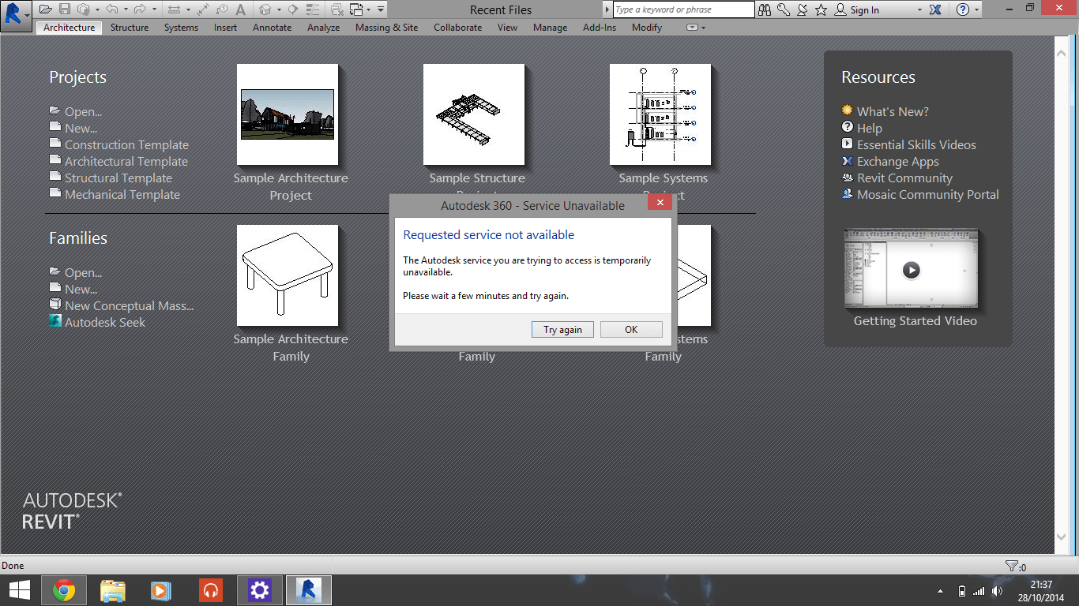Screen dimensions: 1079x606
Task: Click the Communication Center satellite dish icon
Action: (x=803, y=9)
